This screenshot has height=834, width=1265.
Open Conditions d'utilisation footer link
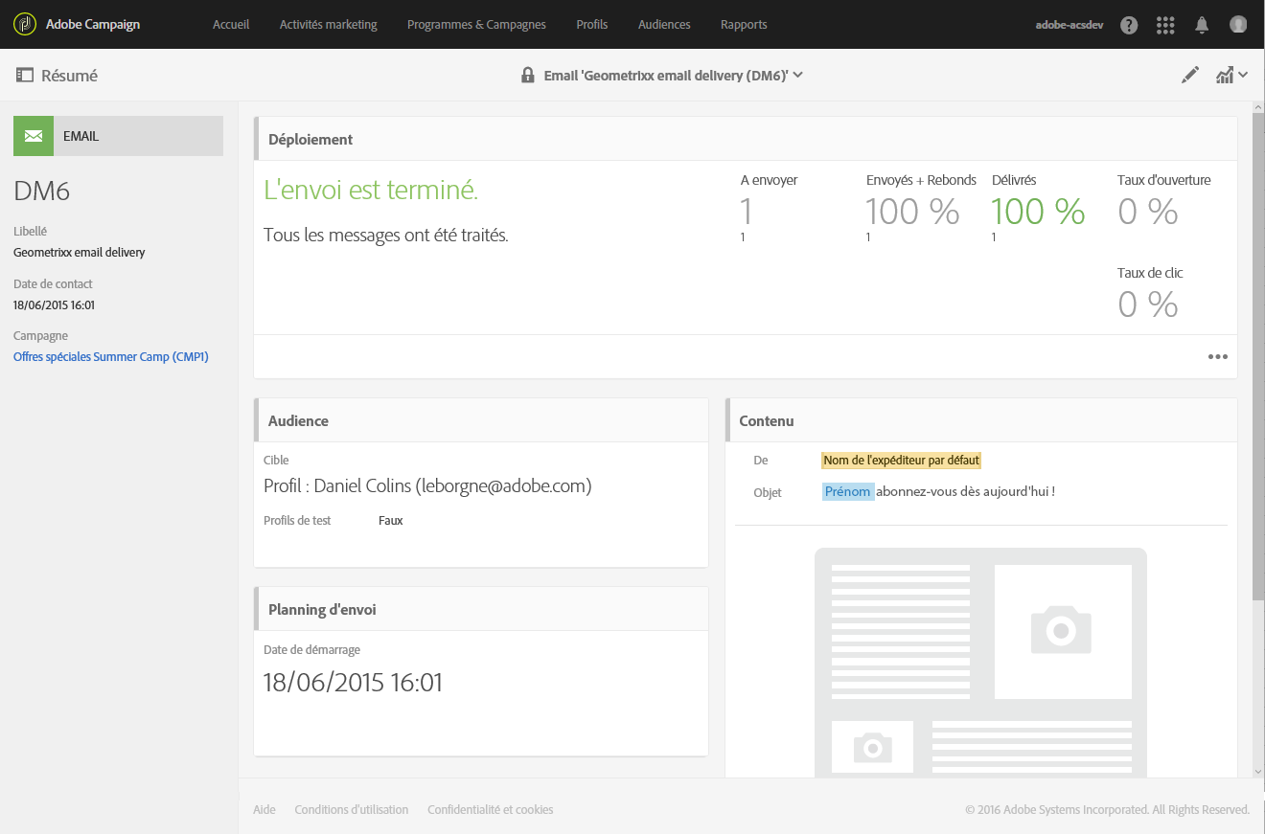coord(352,810)
